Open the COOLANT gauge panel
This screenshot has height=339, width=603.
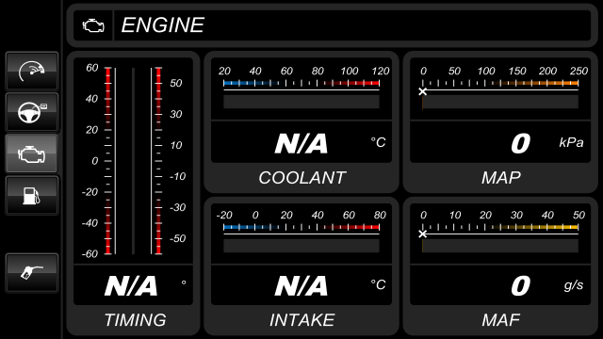[x=301, y=121]
